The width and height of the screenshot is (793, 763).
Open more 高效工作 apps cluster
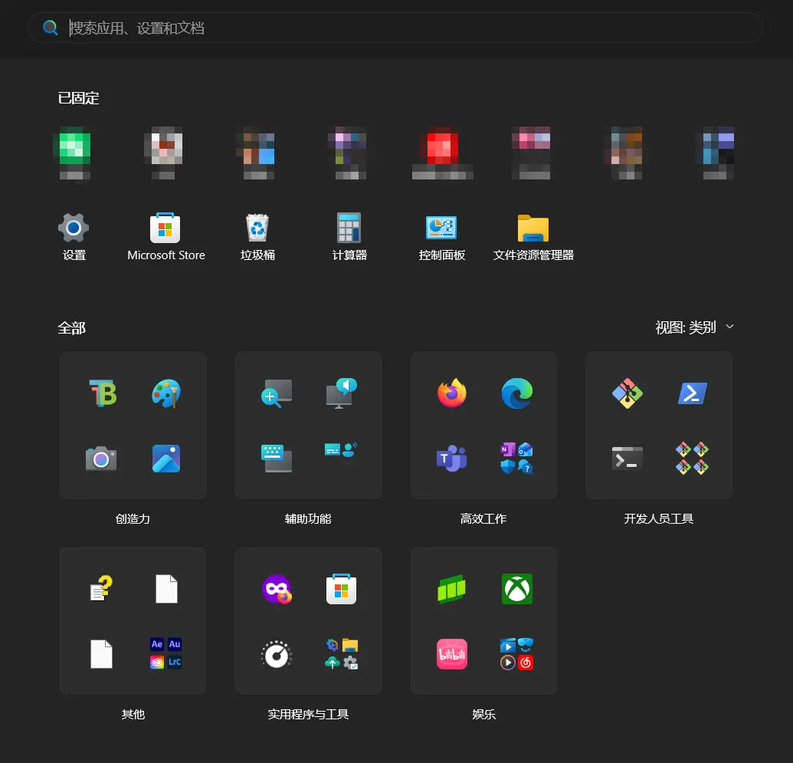pos(517,459)
